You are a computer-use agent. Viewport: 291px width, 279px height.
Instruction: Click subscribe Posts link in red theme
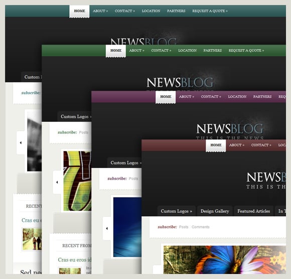click(184, 227)
